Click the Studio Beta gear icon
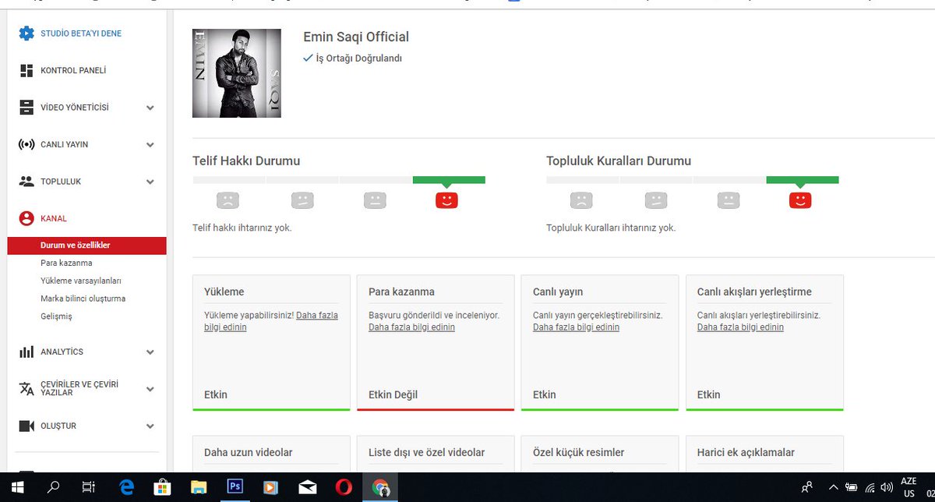The width and height of the screenshot is (935, 502). pyautogui.click(x=26, y=34)
